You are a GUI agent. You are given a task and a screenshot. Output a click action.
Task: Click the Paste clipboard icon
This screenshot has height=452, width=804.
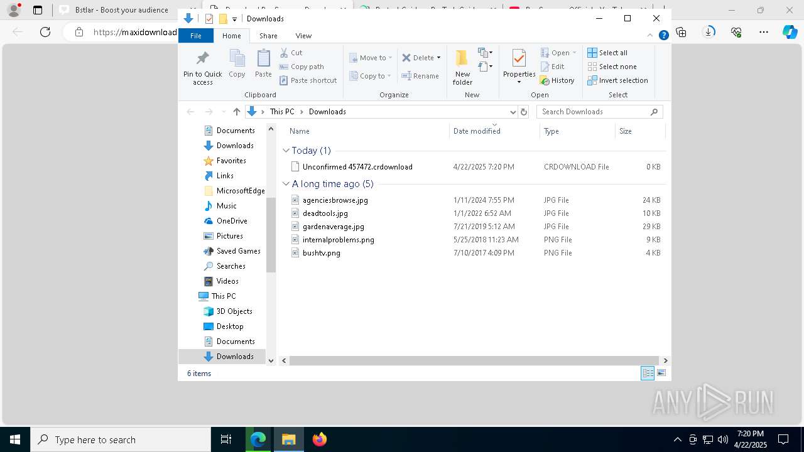[x=263, y=58]
